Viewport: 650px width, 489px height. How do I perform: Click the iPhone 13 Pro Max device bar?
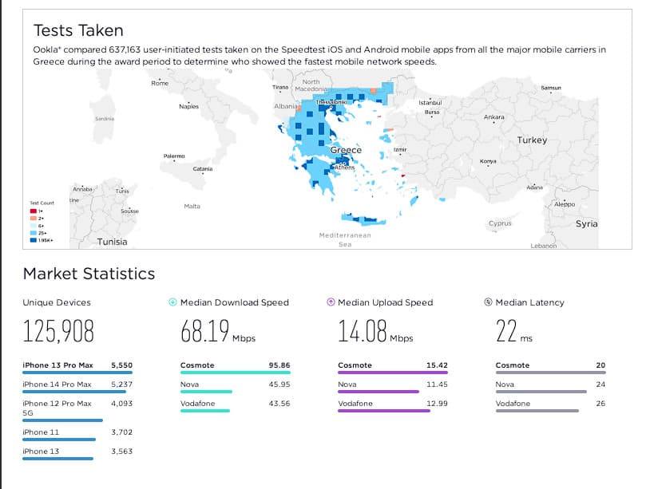77,373
